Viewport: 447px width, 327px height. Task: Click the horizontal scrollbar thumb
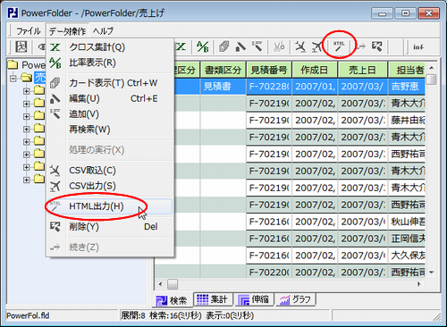pyautogui.click(x=173, y=284)
